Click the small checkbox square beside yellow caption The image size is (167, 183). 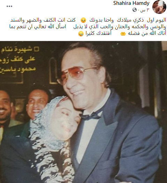pos(37,49)
